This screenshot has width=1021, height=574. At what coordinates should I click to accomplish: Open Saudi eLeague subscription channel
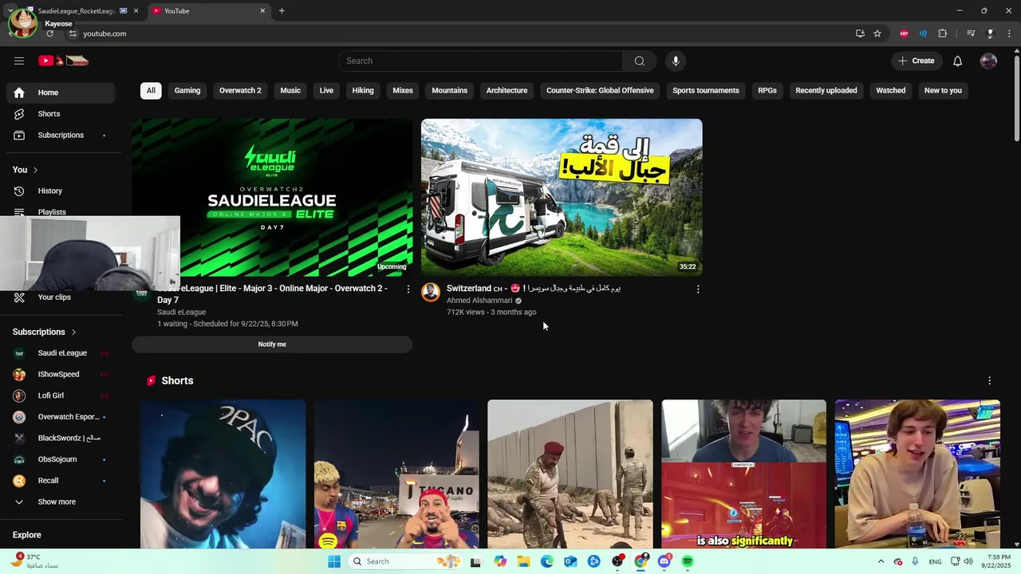61,353
